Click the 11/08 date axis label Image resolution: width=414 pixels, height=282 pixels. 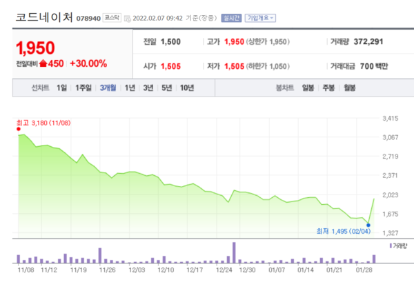pyautogui.click(x=26, y=270)
